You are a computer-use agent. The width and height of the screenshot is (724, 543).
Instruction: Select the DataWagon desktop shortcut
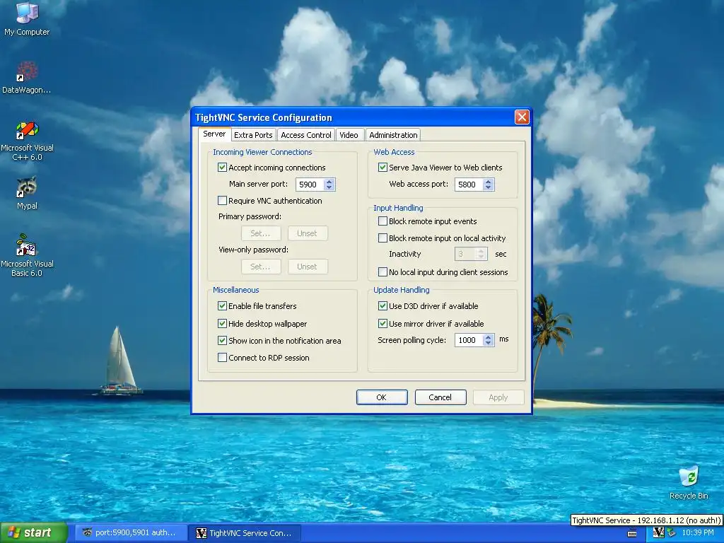(x=27, y=78)
